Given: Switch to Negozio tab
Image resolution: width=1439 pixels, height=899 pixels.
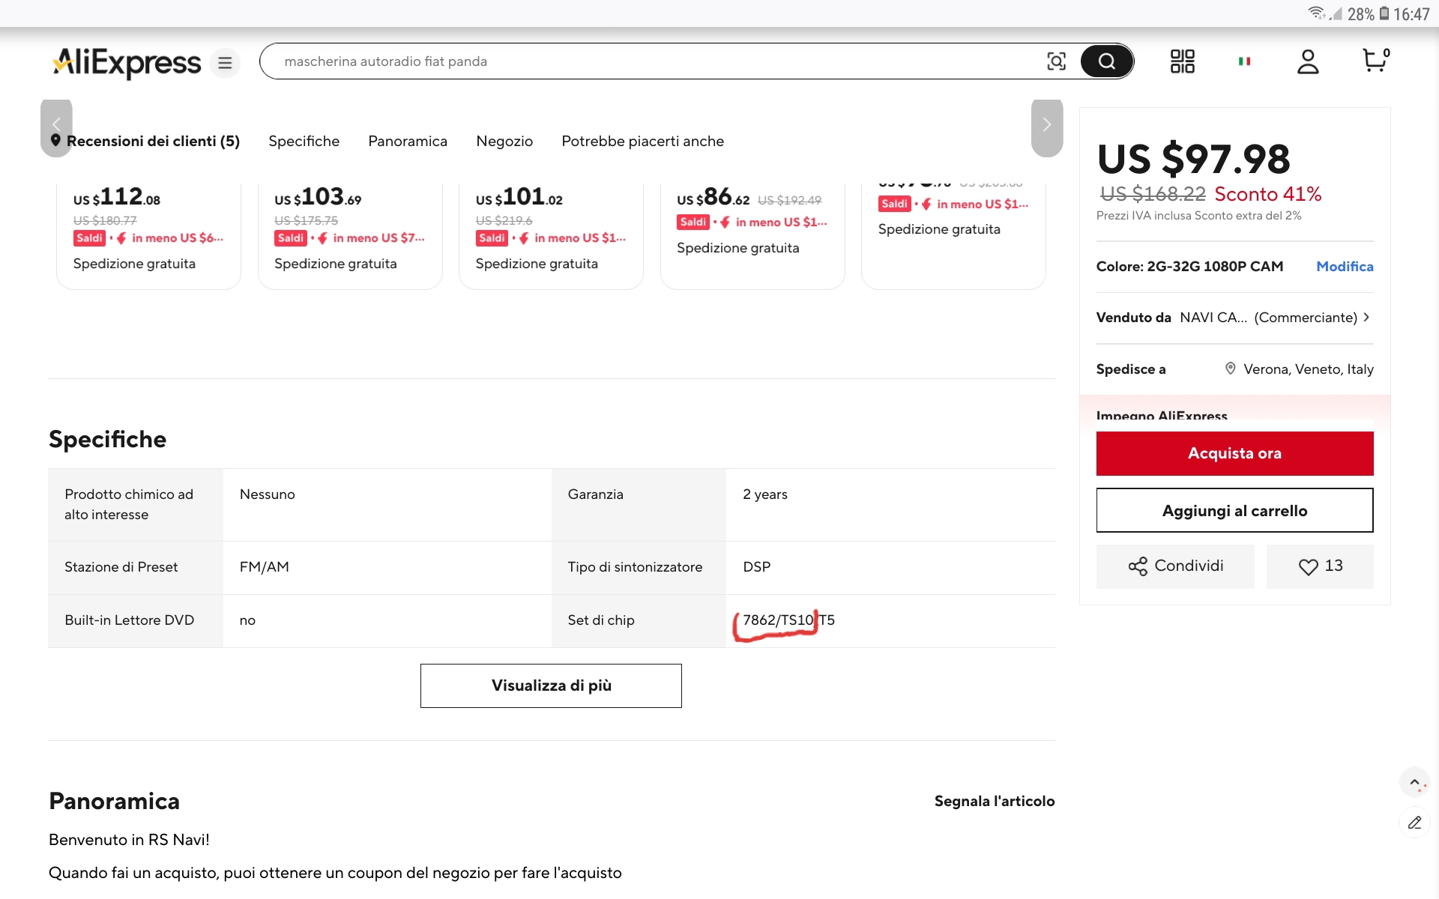Looking at the screenshot, I should [504, 141].
